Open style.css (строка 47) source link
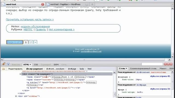 tap(160, 76)
